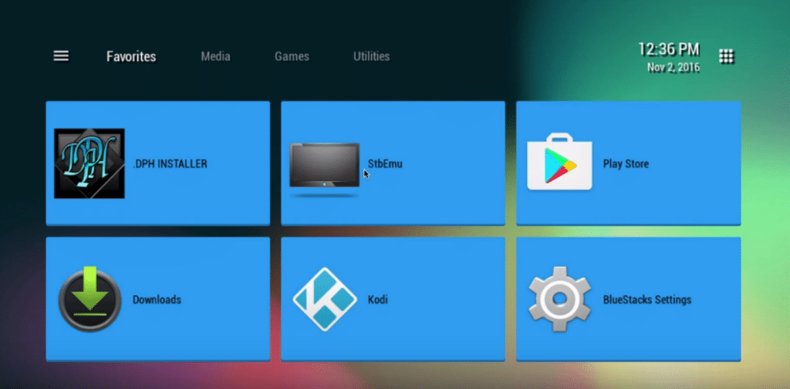Click the BlueStacks Settings gear icon
Viewport: 790px width, 389px height.
pyautogui.click(x=560, y=299)
